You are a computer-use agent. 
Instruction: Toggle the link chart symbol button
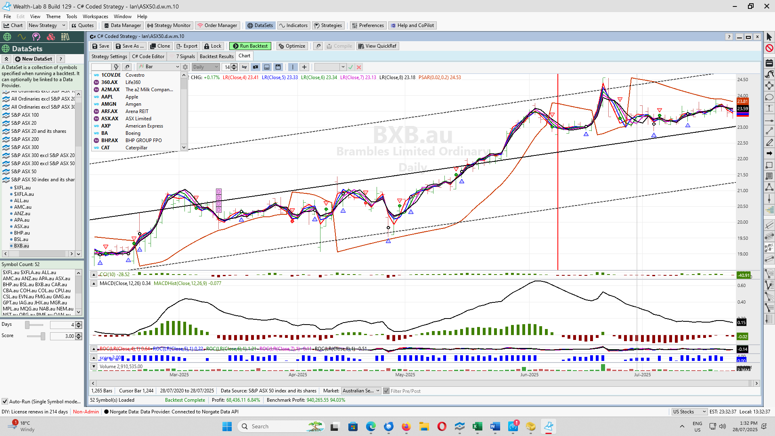tap(127, 67)
